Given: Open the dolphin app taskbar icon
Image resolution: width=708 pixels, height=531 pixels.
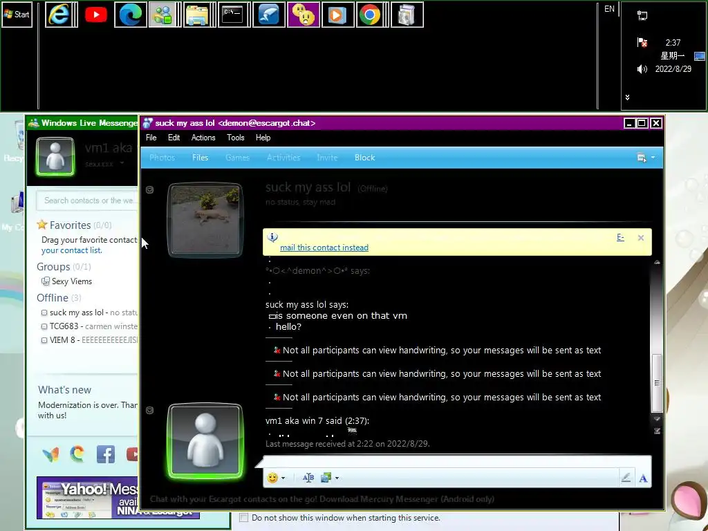Looking at the screenshot, I should click(269, 15).
